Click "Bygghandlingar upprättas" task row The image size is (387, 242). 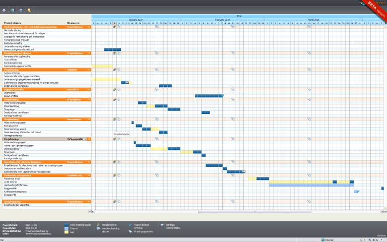pos(47,205)
